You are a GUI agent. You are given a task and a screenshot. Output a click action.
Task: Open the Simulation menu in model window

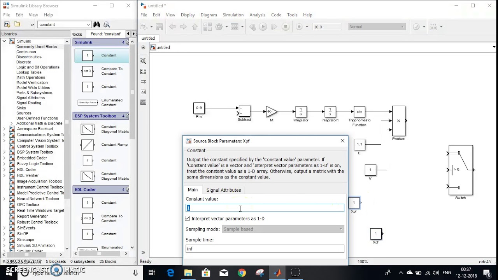[233, 15]
